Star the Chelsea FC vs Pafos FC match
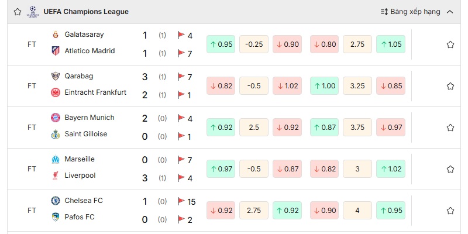468x234 pixels. point(450,210)
